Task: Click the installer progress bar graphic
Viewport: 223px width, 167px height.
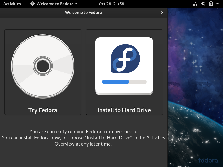Action: (124, 82)
